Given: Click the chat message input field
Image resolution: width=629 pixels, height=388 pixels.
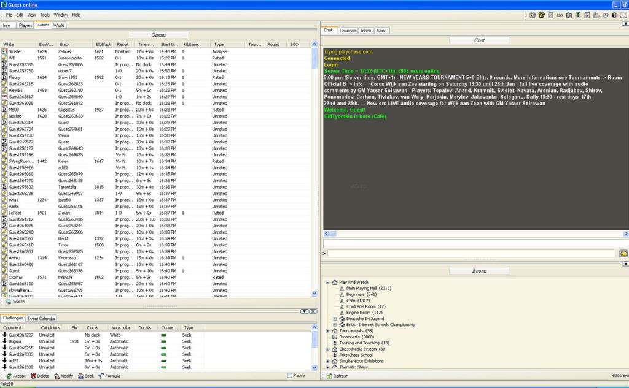Looking at the screenshot, I should coord(471,253).
